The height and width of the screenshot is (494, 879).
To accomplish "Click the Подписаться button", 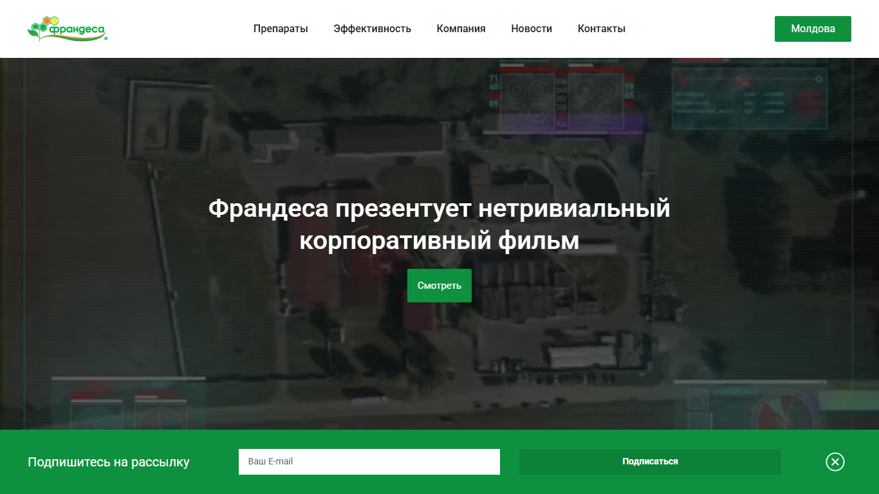I will (x=650, y=462).
